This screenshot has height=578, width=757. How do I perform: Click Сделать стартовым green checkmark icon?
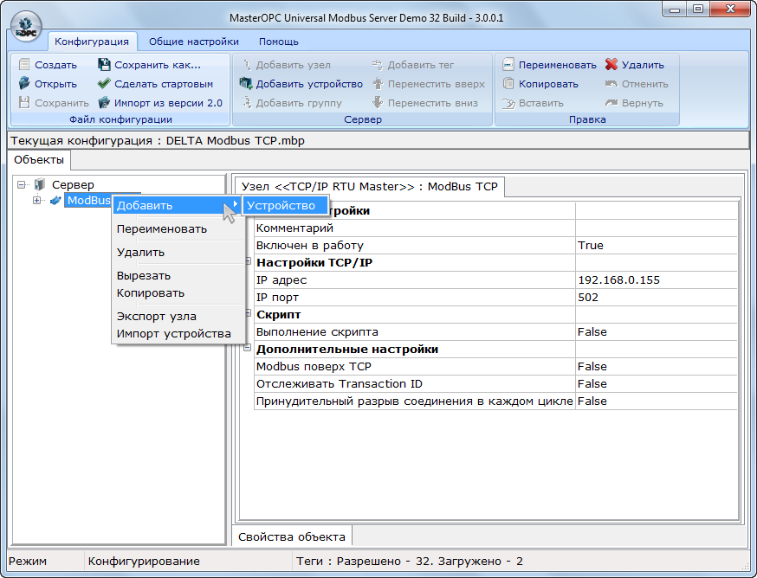point(104,84)
